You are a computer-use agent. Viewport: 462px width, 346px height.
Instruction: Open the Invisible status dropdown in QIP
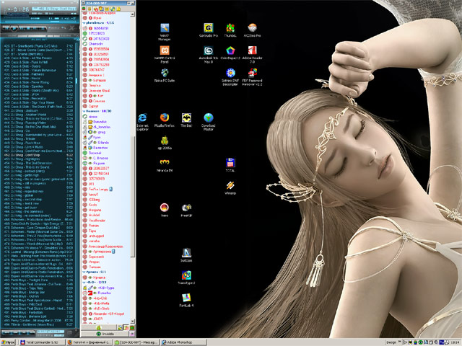click(x=105, y=334)
